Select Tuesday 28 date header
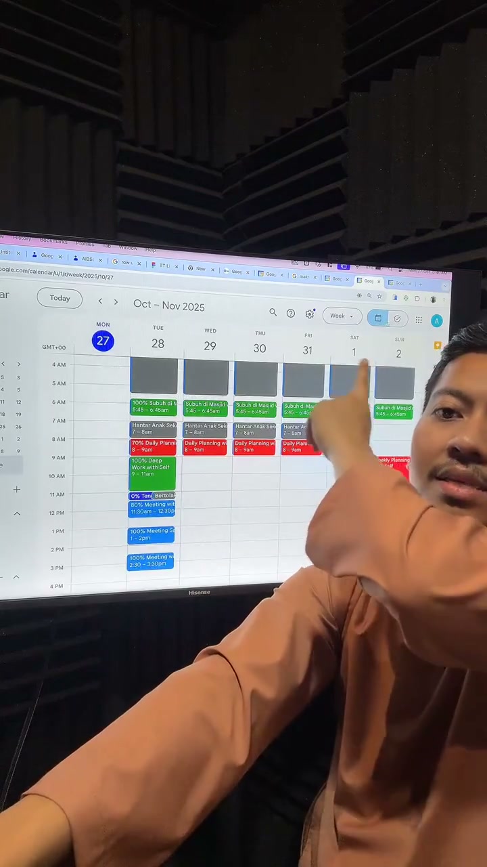The image size is (487, 867). coord(158,343)
